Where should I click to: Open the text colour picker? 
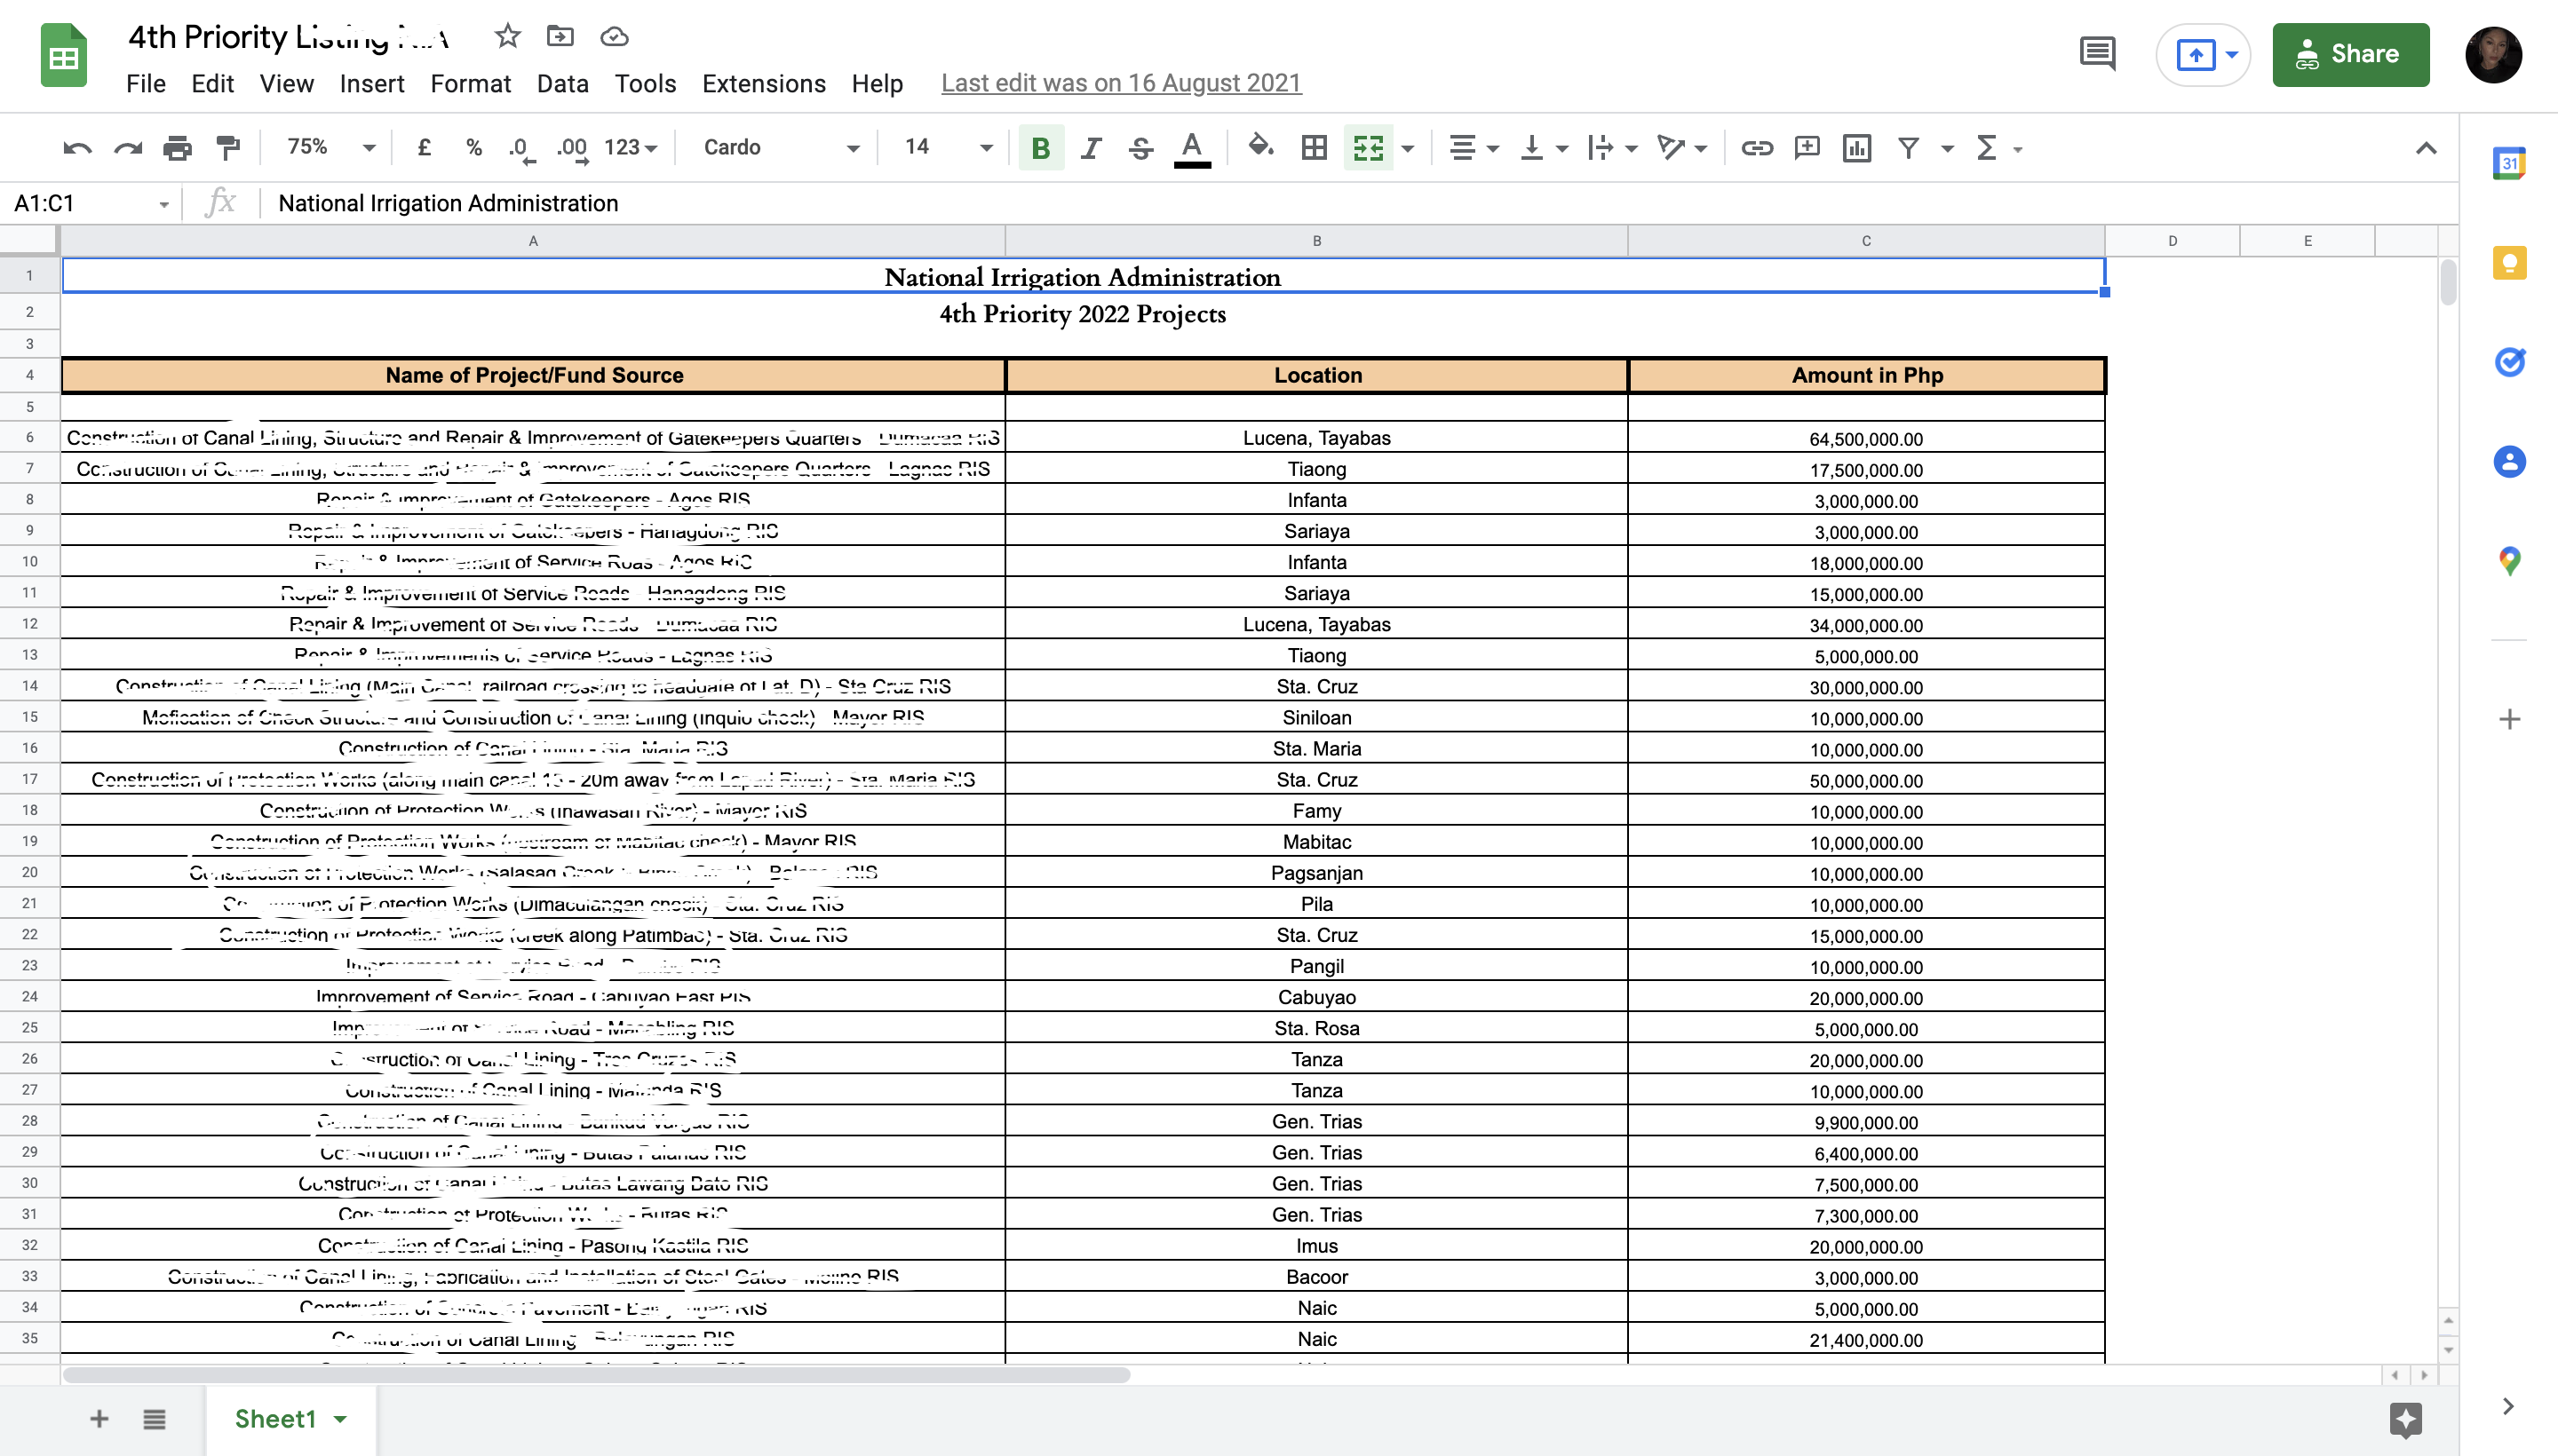point(1191,148)
